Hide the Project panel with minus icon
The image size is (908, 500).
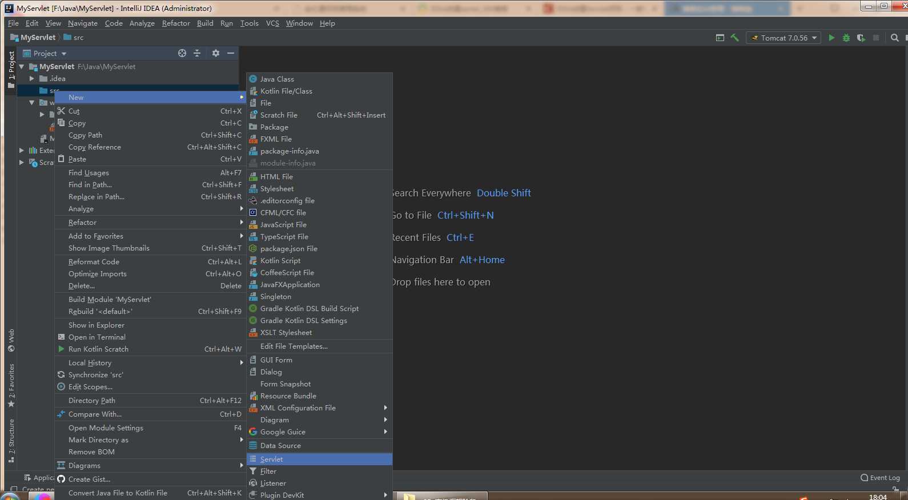pyautogui.click(x=231, y=53)
